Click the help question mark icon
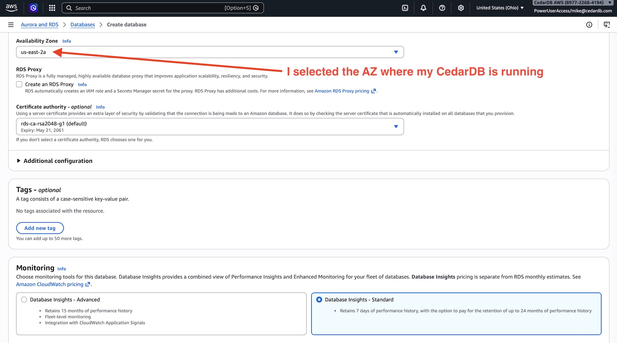Viewport: 617px width, 343px height. 442,8
